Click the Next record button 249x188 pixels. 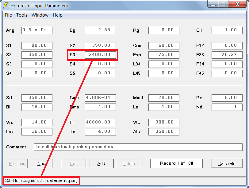point(41,163)
